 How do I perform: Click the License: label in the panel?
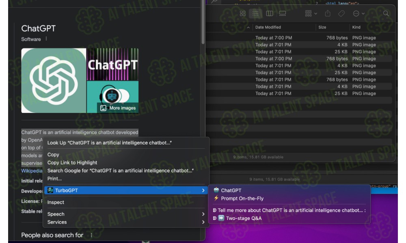pos(30,201)
